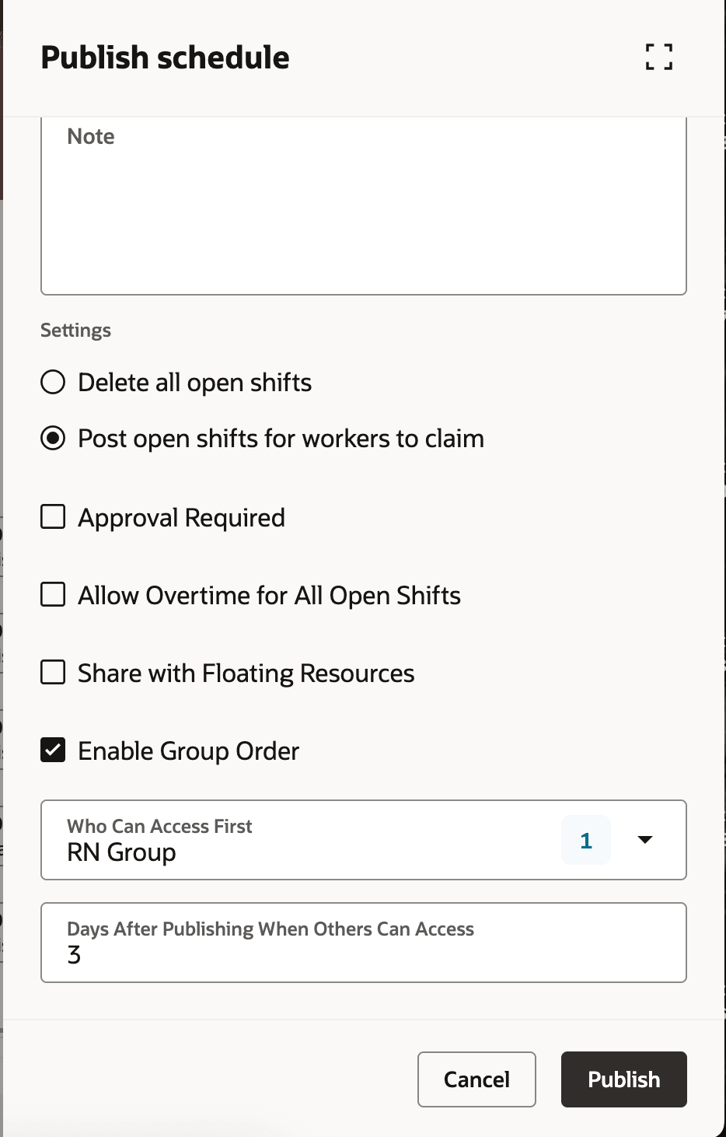Open the Who Can Access First dropdown arrow

pos(644,840)
